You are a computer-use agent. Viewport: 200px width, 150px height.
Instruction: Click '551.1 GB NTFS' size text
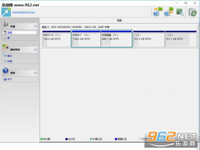pyautogui.click(x=174, y=39)
